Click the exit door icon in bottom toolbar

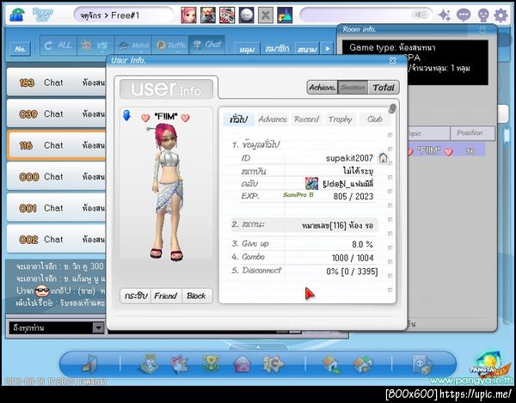[89, 364]
